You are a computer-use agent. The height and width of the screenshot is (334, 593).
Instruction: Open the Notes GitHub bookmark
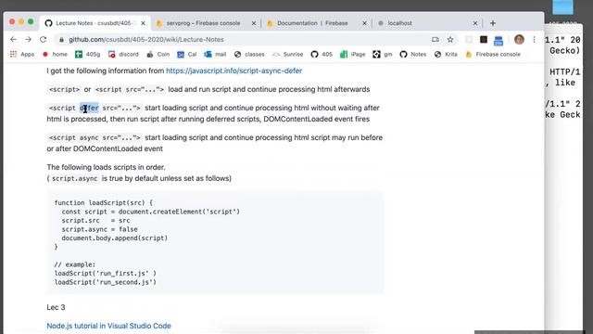click(x=413, y=54)
